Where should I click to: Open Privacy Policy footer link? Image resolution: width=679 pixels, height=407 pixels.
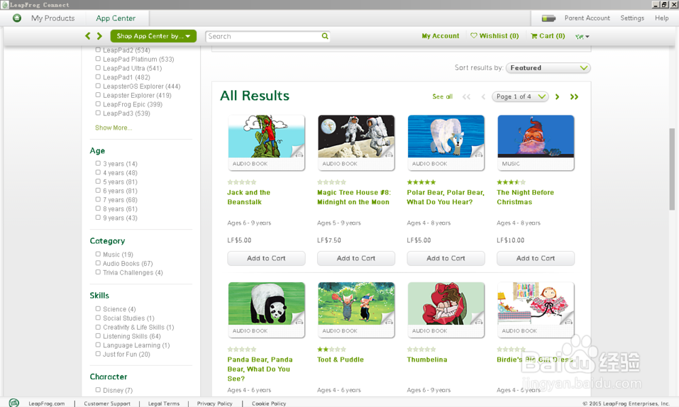pos(215,404)
